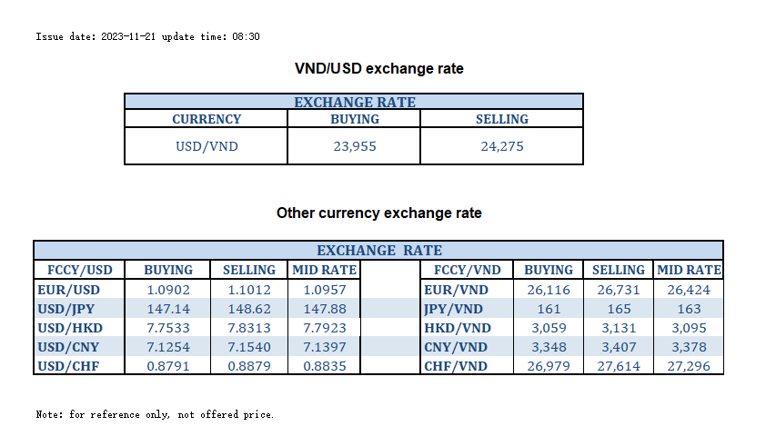This screenshot has height=446, width=766.
Task: Select the 'VND/USD exchange rate' heading
Action: [x=379, y=69]
